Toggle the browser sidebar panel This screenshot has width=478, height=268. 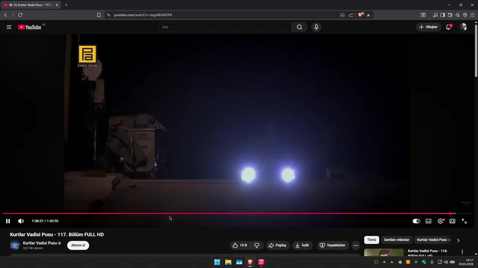443,15
